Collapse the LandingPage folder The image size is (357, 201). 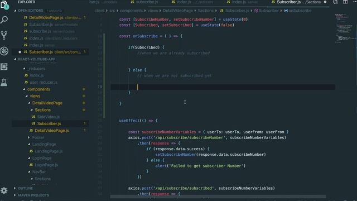29,144
